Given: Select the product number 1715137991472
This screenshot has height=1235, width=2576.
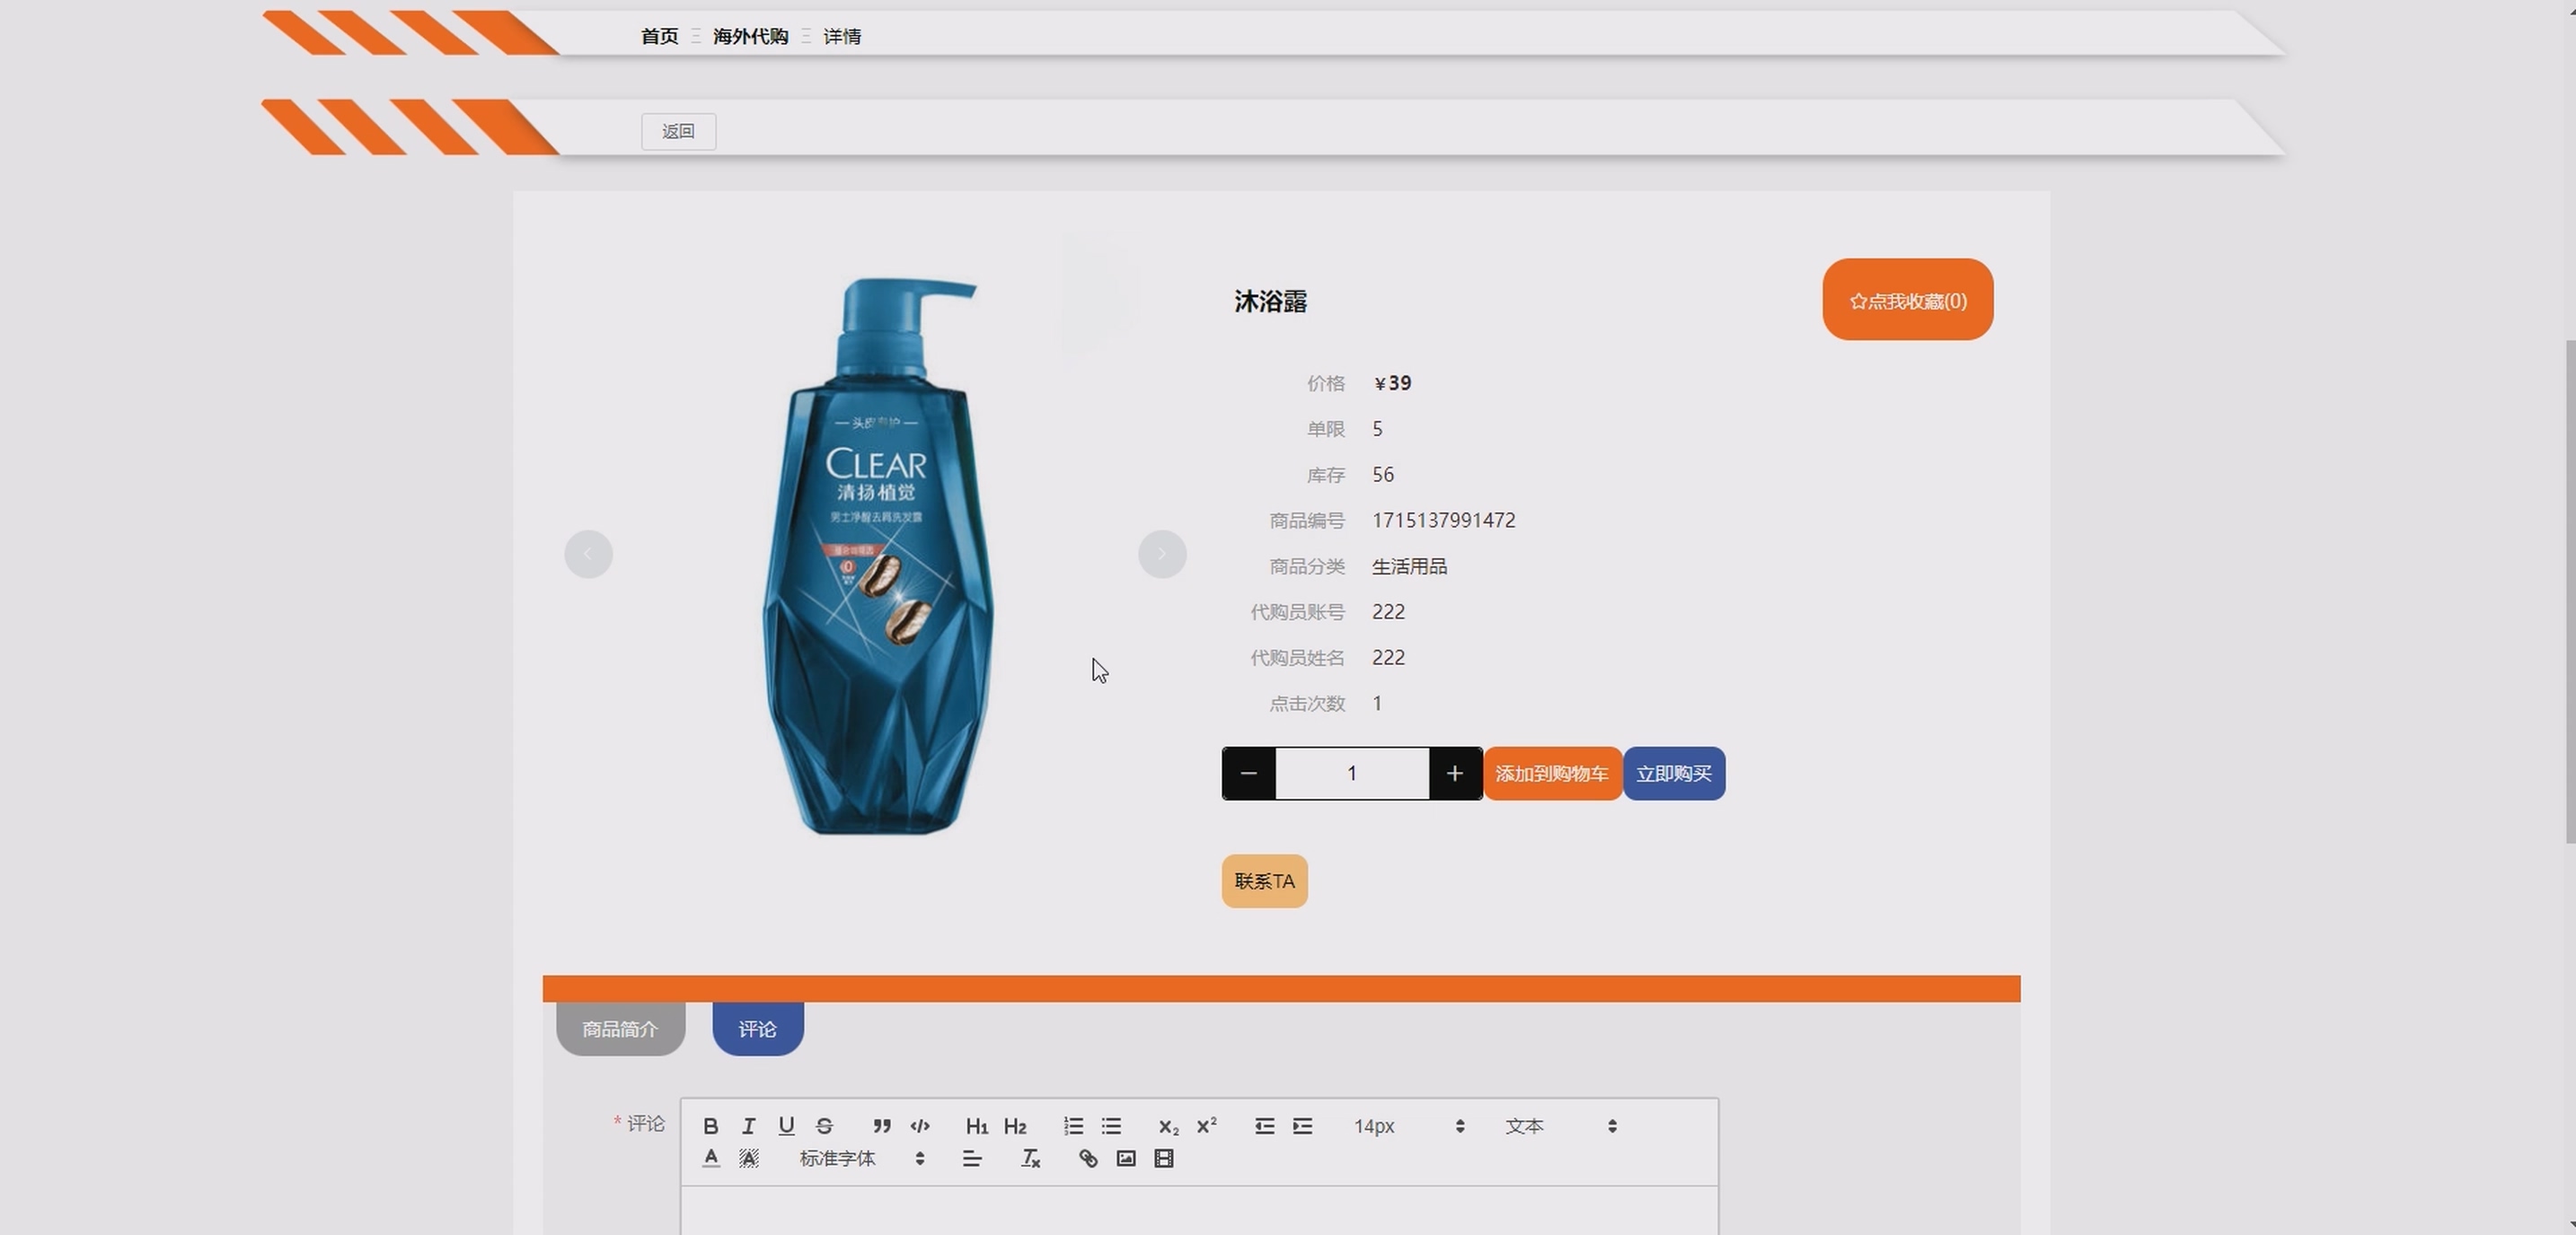Looking at the screenshot, I should coord(1443,521).
